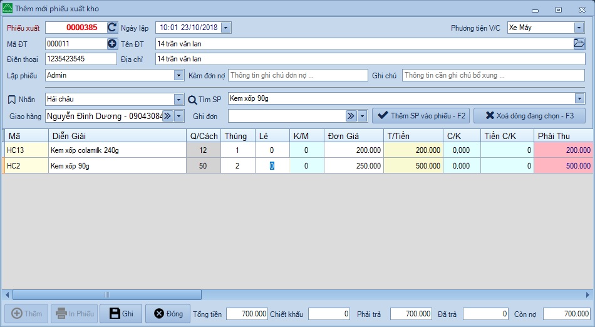Expand the Phương tiện V/C dropdown

(579, 28)
